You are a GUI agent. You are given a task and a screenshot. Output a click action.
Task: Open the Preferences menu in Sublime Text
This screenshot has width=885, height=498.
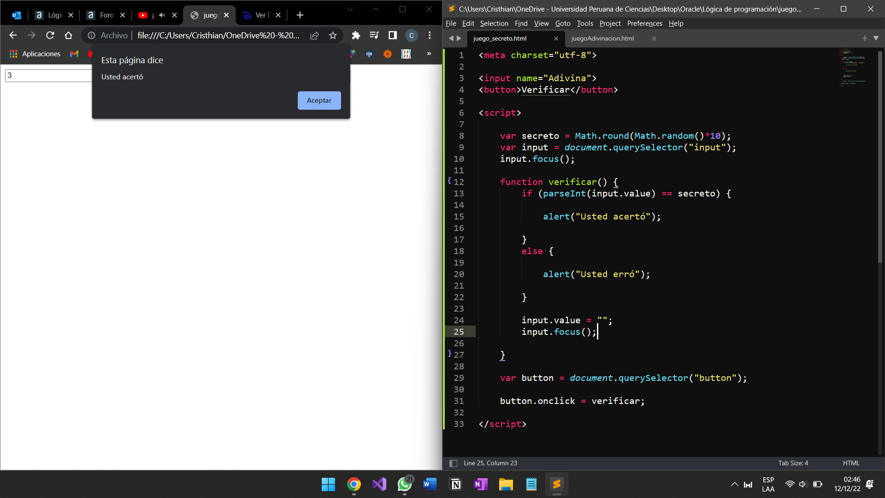point(644,24)
